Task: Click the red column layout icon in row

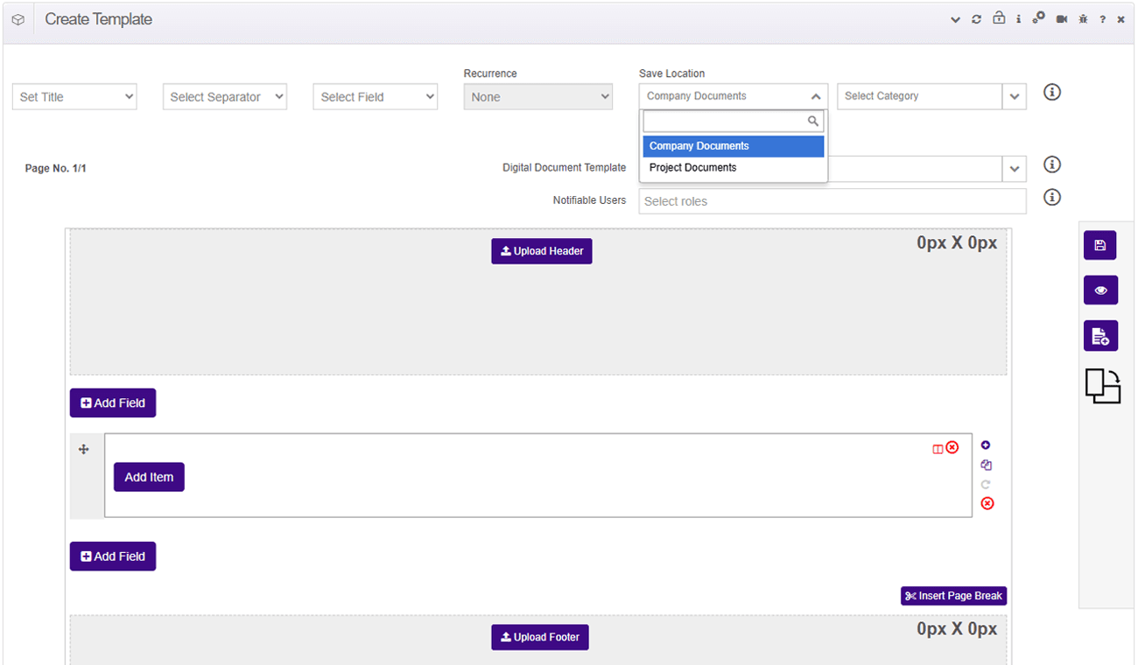Action: click(938, 449)
